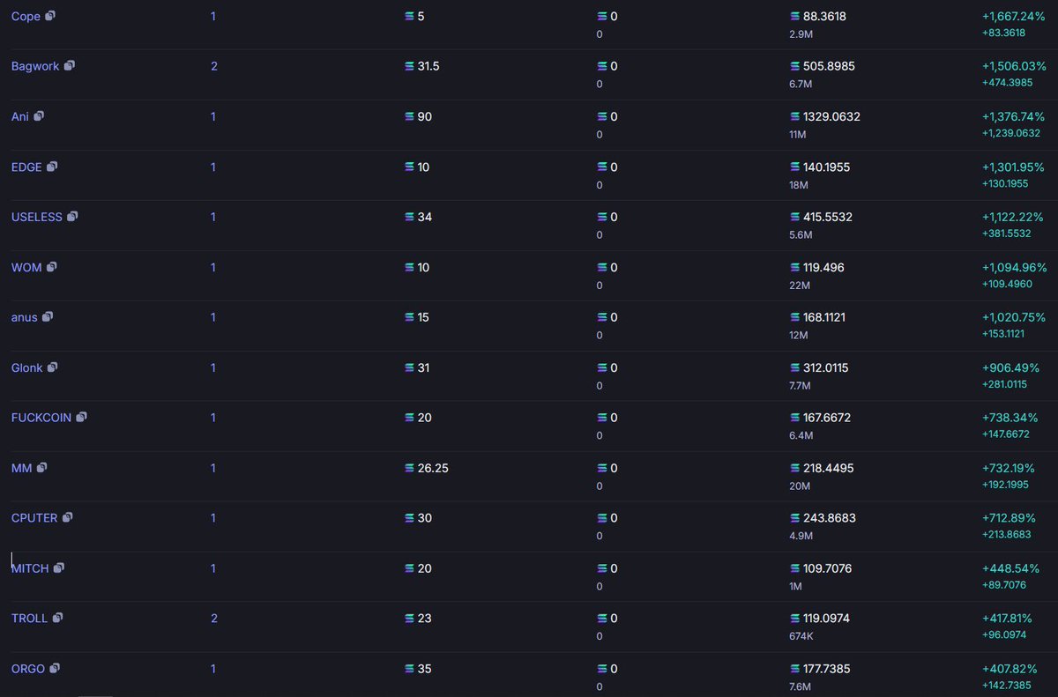The image size is (1058, 697).
Task: Click copy icon beside Bagwork
Action: pyautogui.click(x=70, y=65)
